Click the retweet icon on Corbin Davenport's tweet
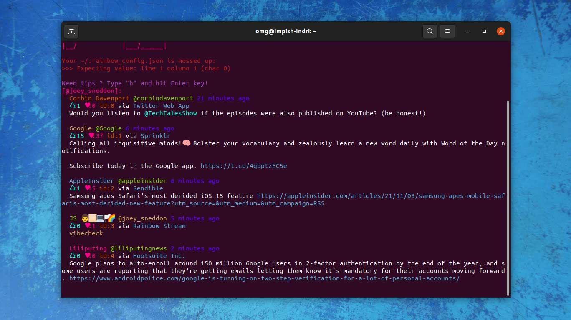This screenshot has height=320, width=571. point(73,106)
